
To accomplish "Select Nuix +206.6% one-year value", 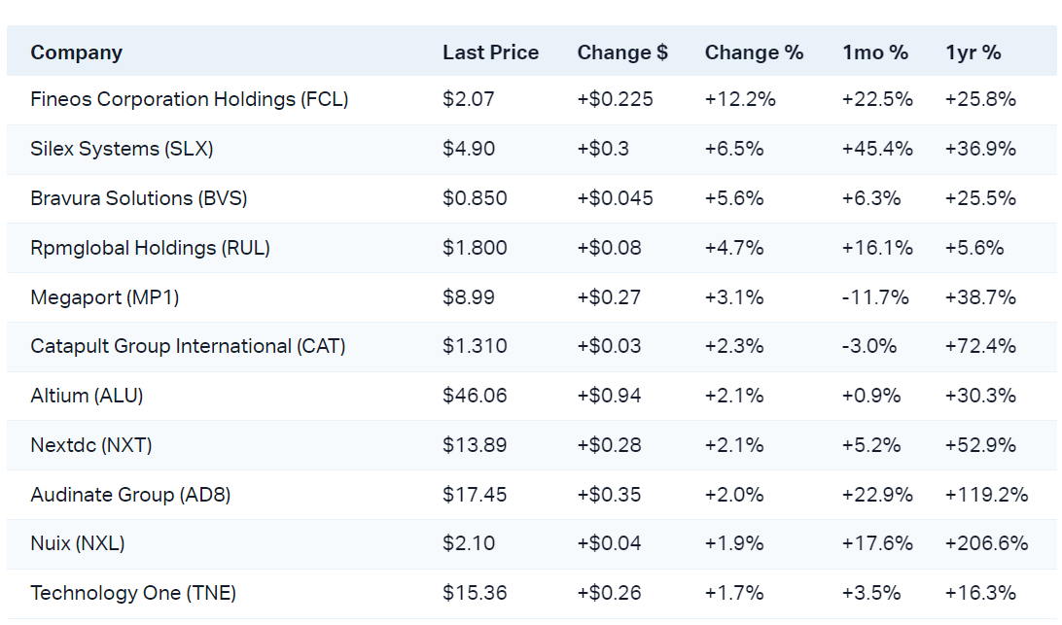I will point(986,544).
